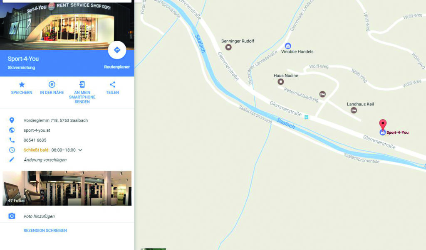Click the Landhaus Keil lodging marker
This screenshot has width=426, height=250.
click(x=354, y=110)
